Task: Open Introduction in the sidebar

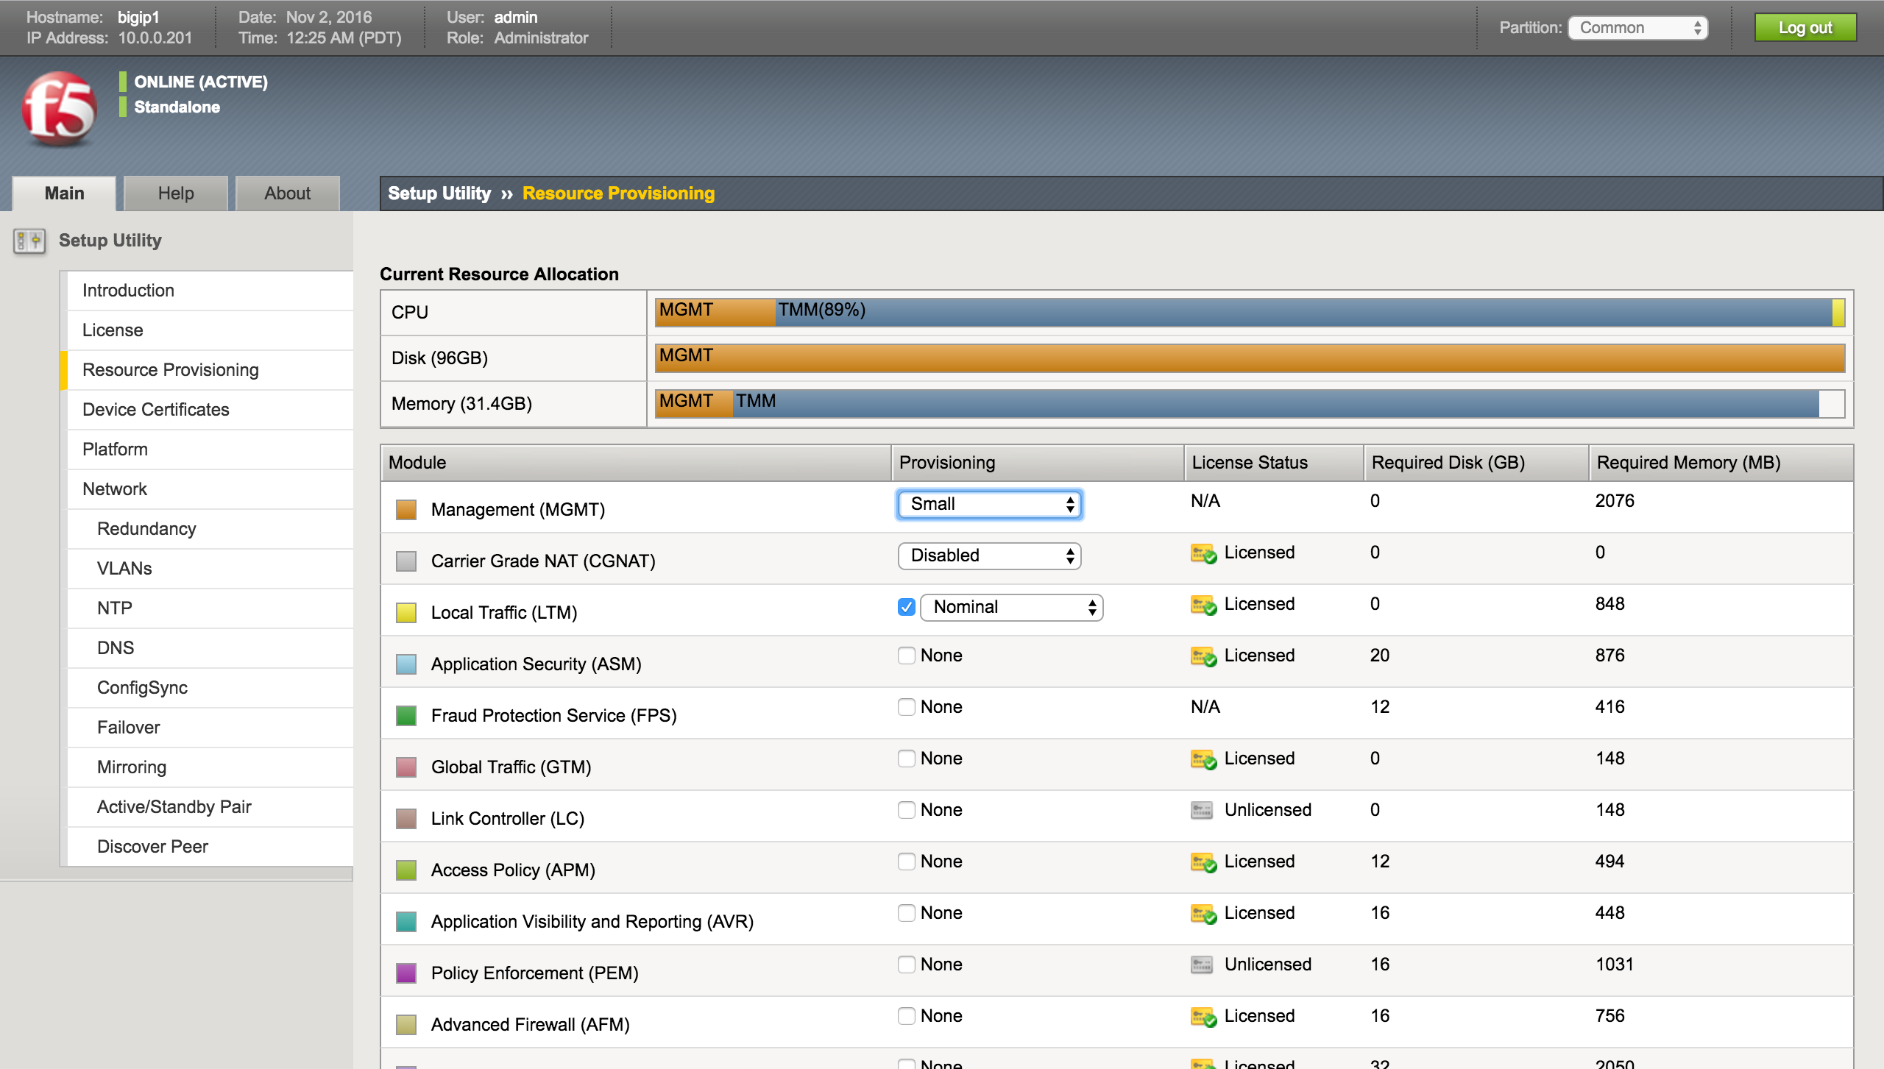Action: tap(210, 291)
